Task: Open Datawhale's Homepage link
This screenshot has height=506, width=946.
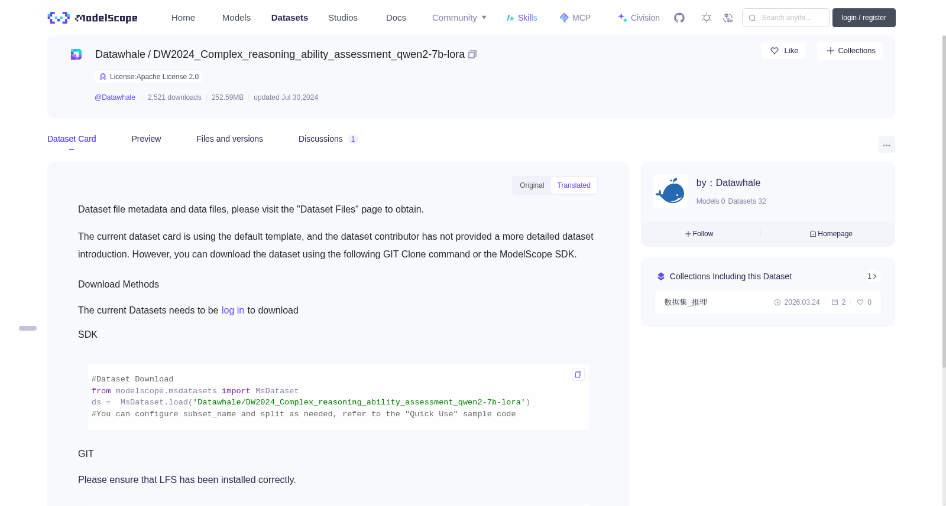Action: coord(831,234)
